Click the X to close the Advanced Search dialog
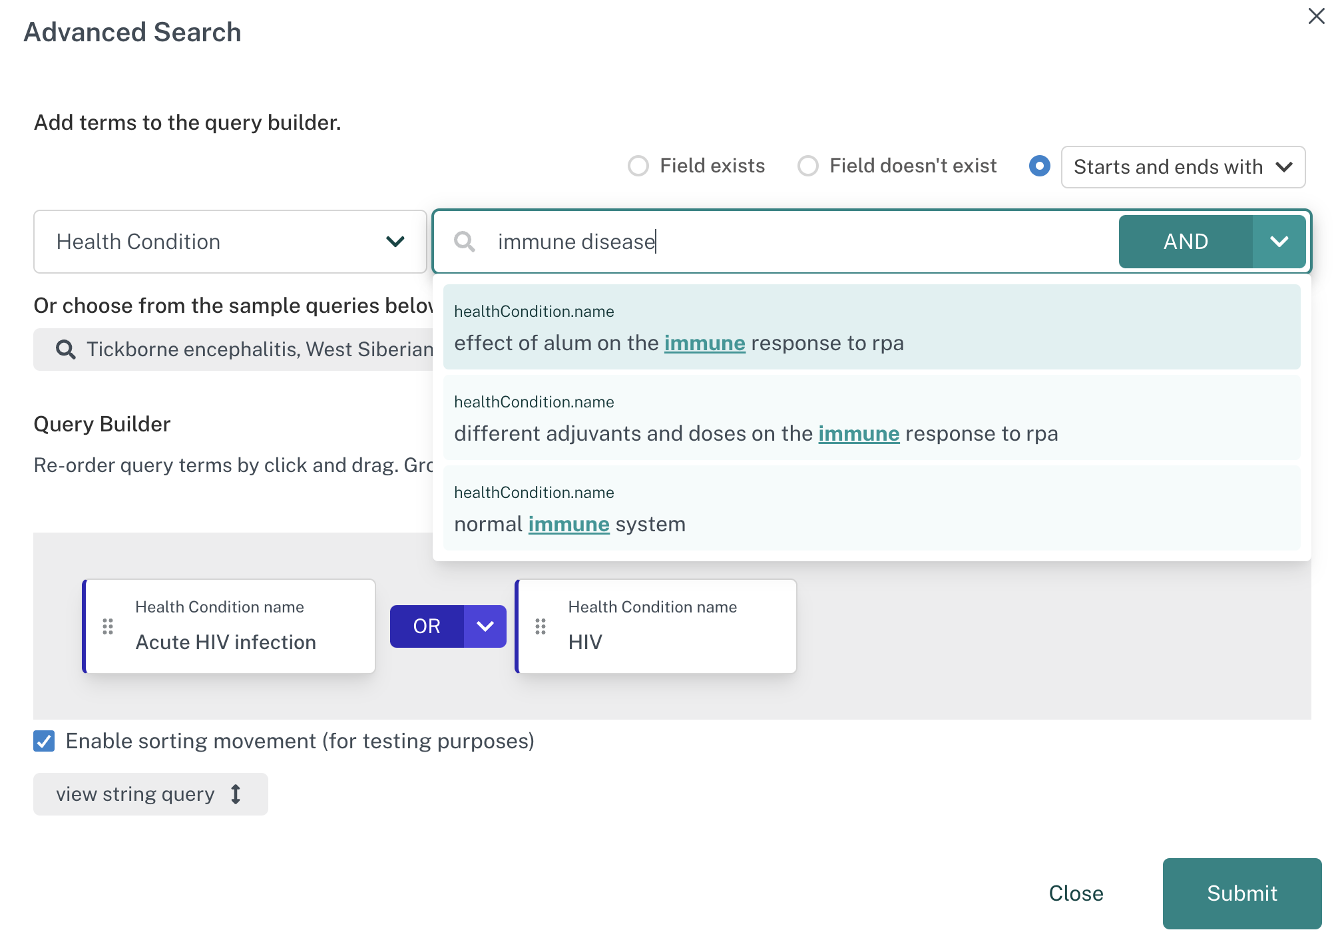This screenshot has width=1338, height=948. 1316,16
